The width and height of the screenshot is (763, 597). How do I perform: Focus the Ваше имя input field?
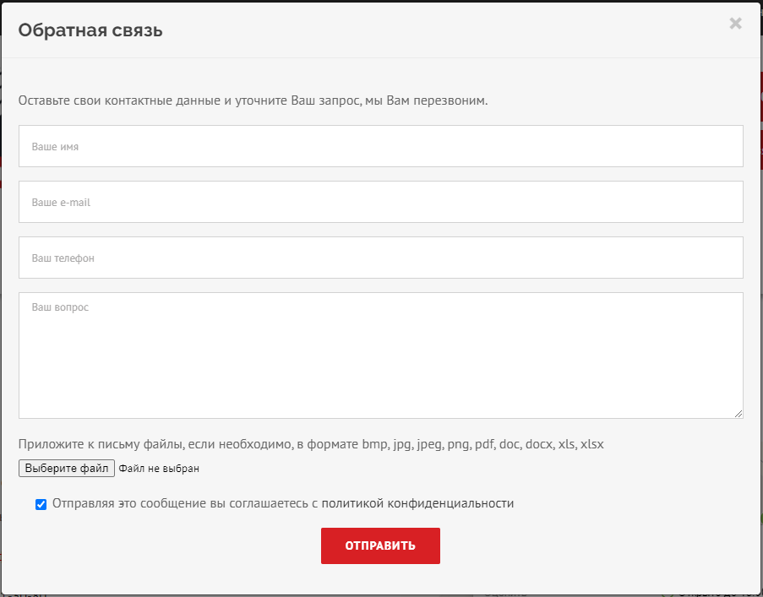380,146
